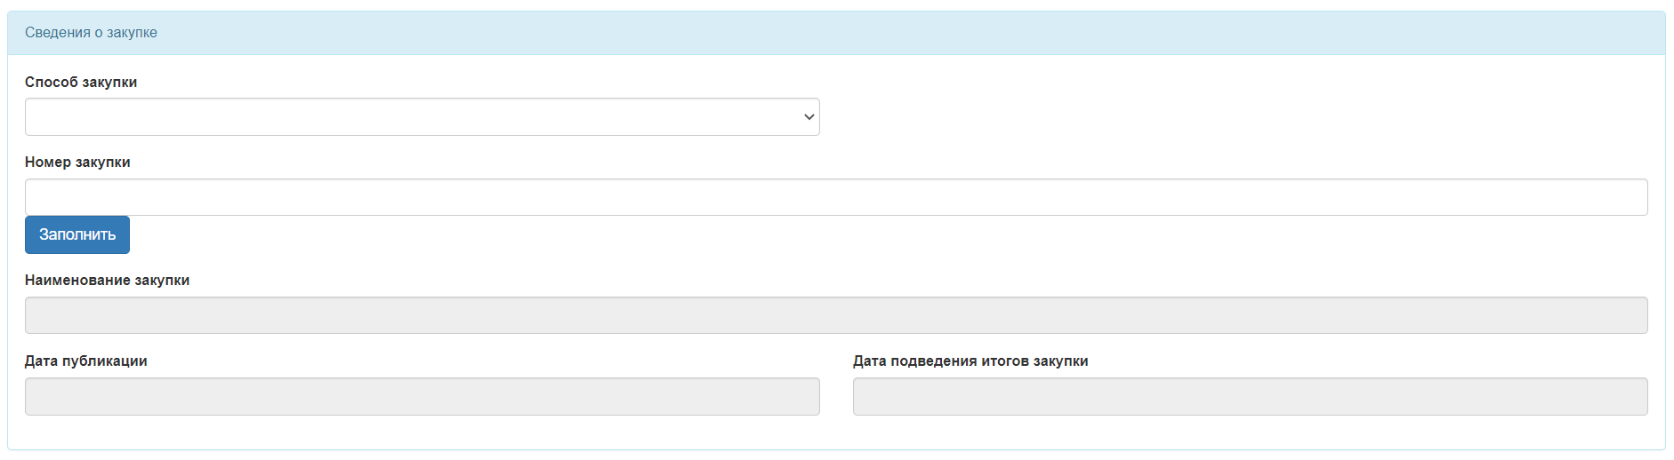Click empty header bar right of Сведения о закупке
This screenshot has width=1674, height=460.
pyautogui.click(x=907, y=33)
